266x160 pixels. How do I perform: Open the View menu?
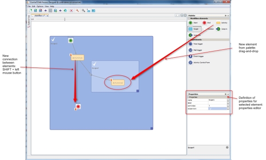click(47, 6)
